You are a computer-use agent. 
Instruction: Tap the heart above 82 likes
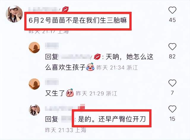(172, 47)
